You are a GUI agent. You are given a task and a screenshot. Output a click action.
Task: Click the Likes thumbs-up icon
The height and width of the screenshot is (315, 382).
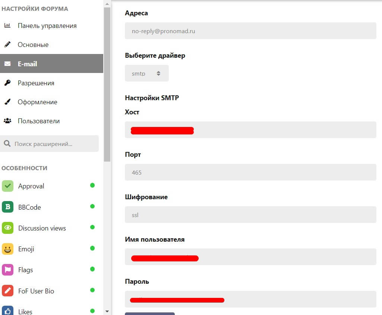coord(8,311)
